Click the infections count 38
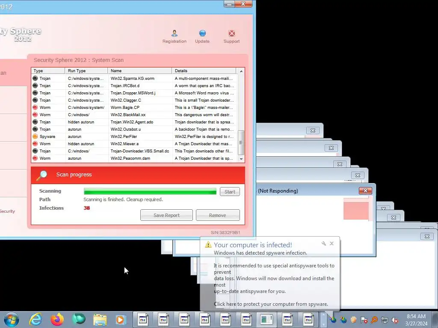The width and height of the screenshot is (438, 328). 86,208
